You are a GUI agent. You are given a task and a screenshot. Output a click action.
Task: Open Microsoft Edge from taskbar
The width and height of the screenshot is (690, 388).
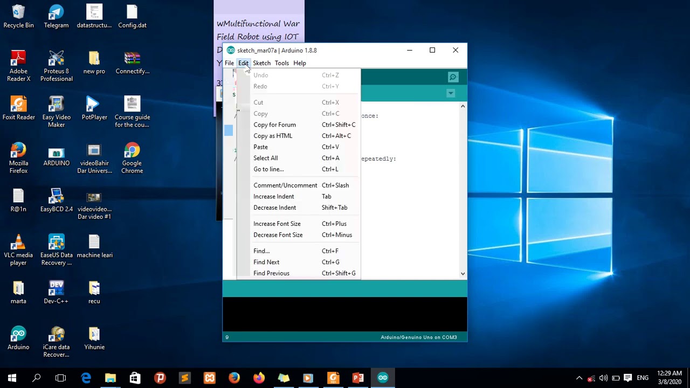[x=86, y=378]
